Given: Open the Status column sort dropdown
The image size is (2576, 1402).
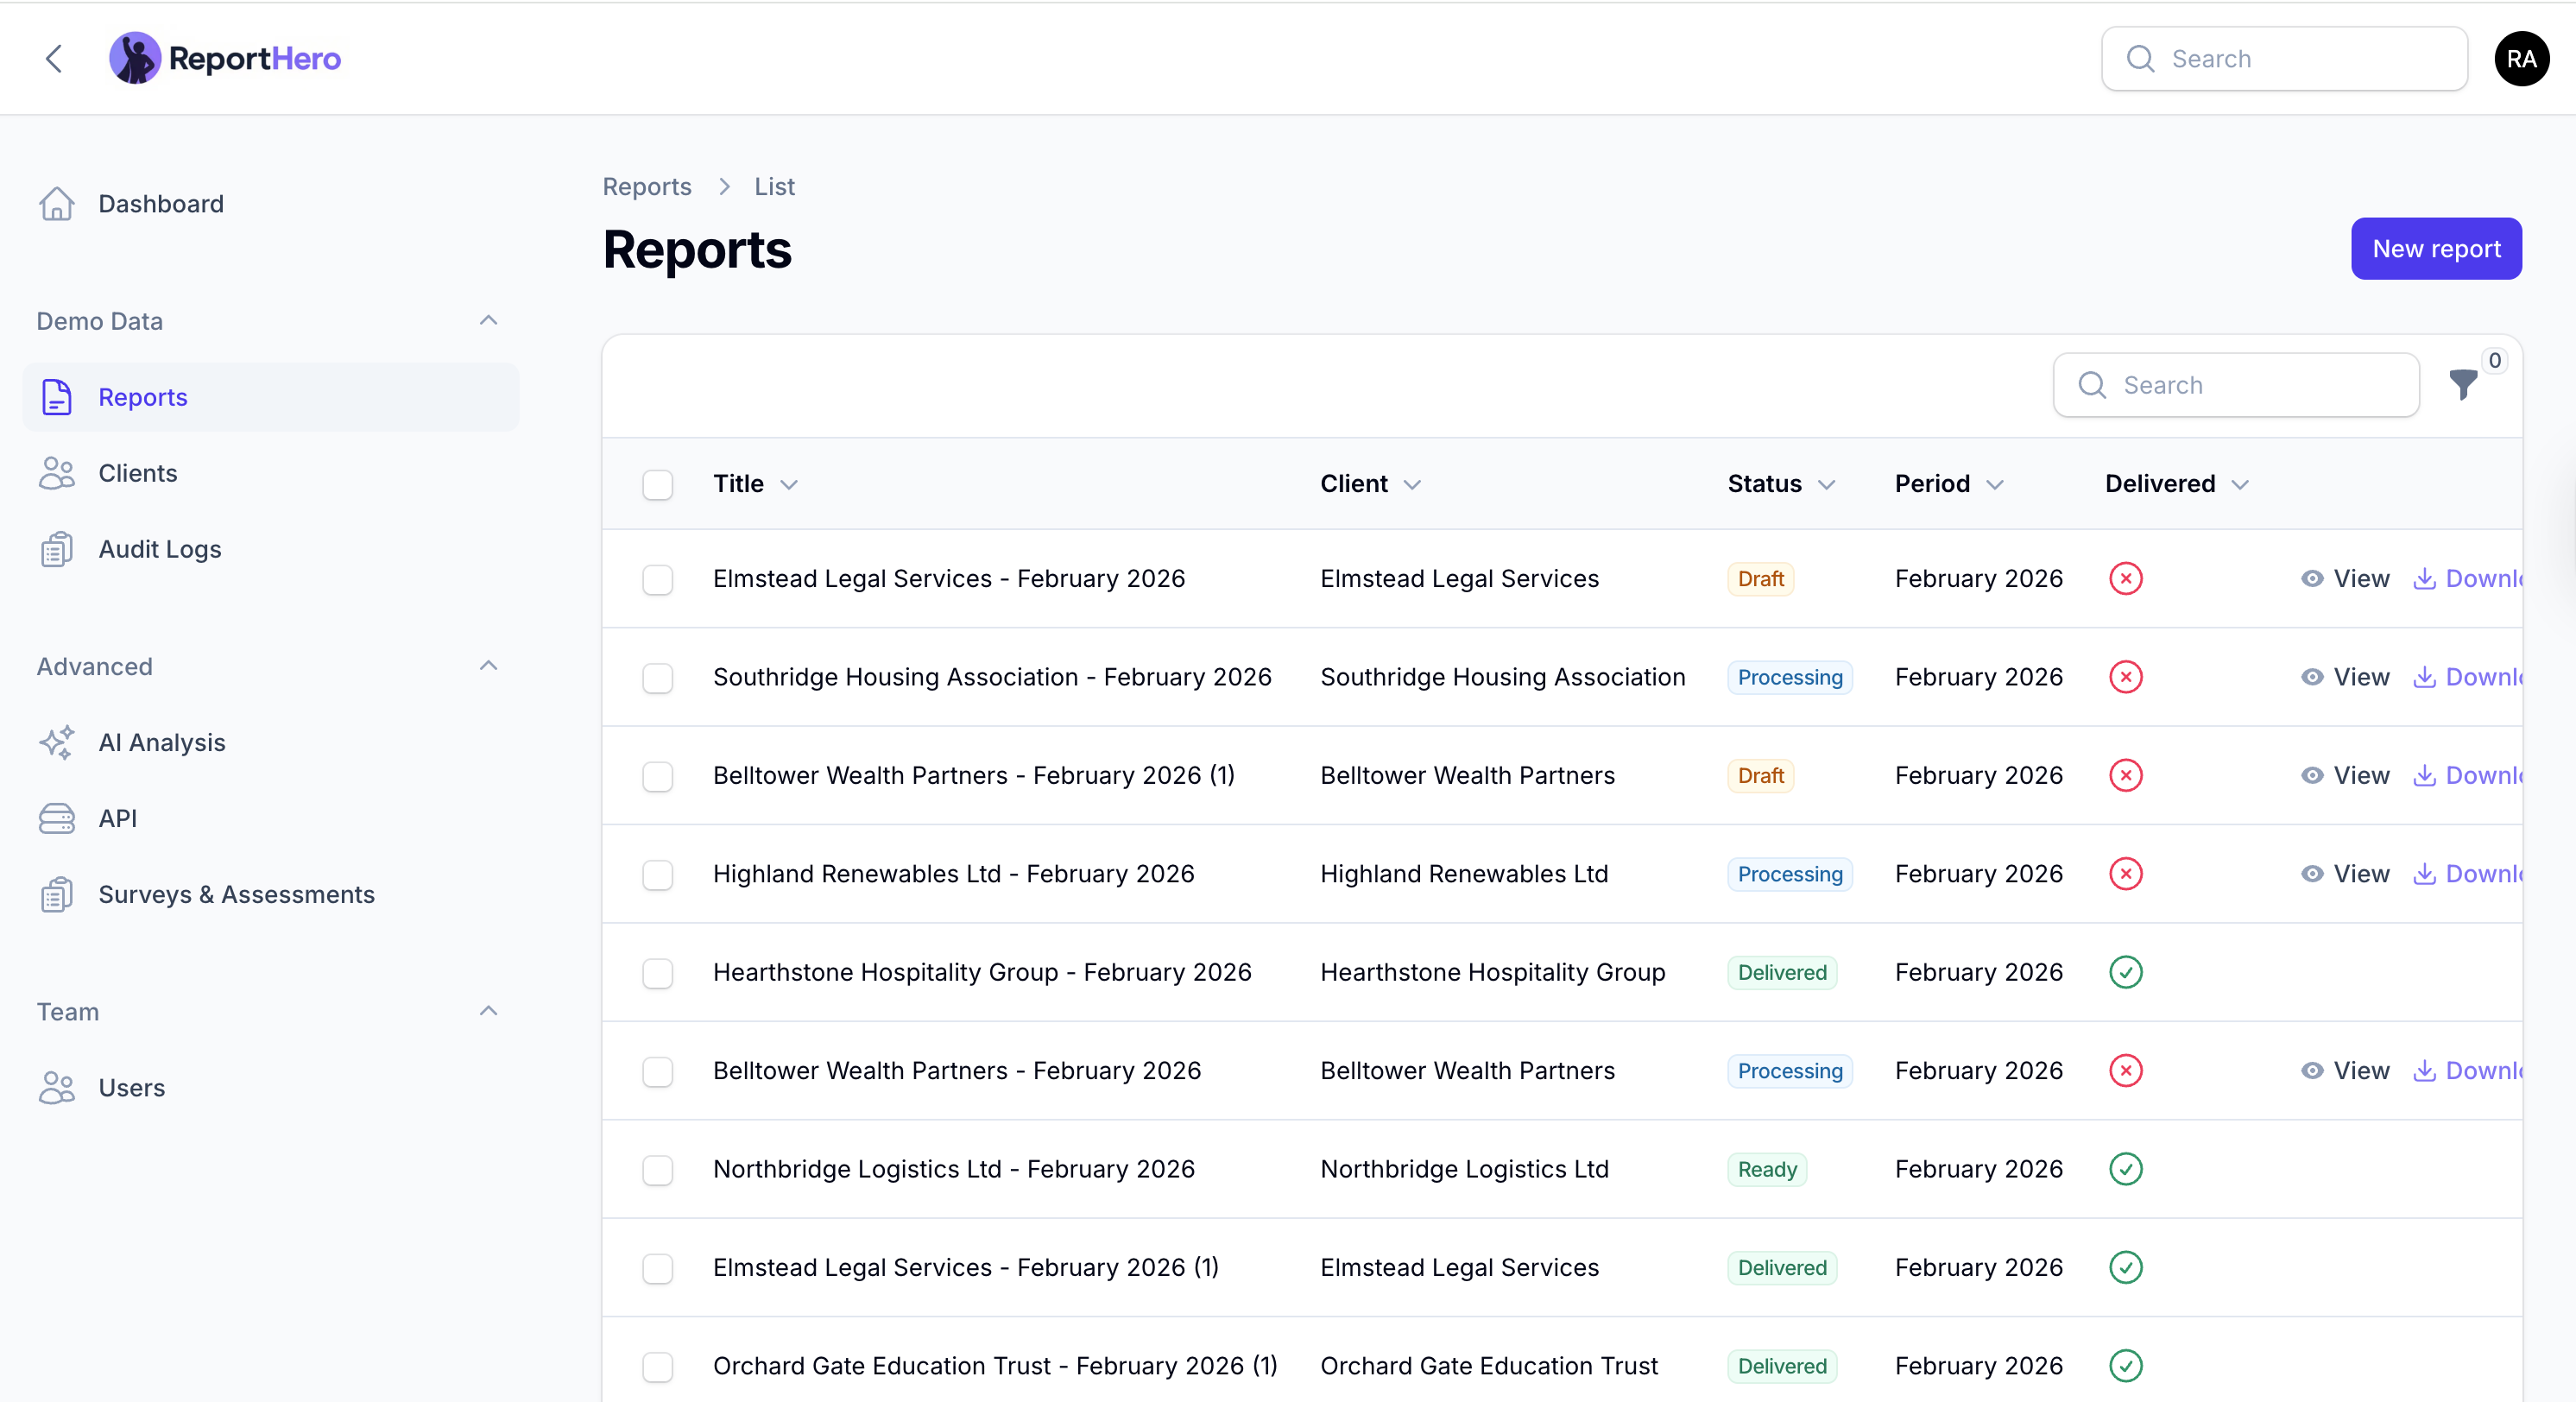Looking at the screenshot, I should tap(1826, 484).
